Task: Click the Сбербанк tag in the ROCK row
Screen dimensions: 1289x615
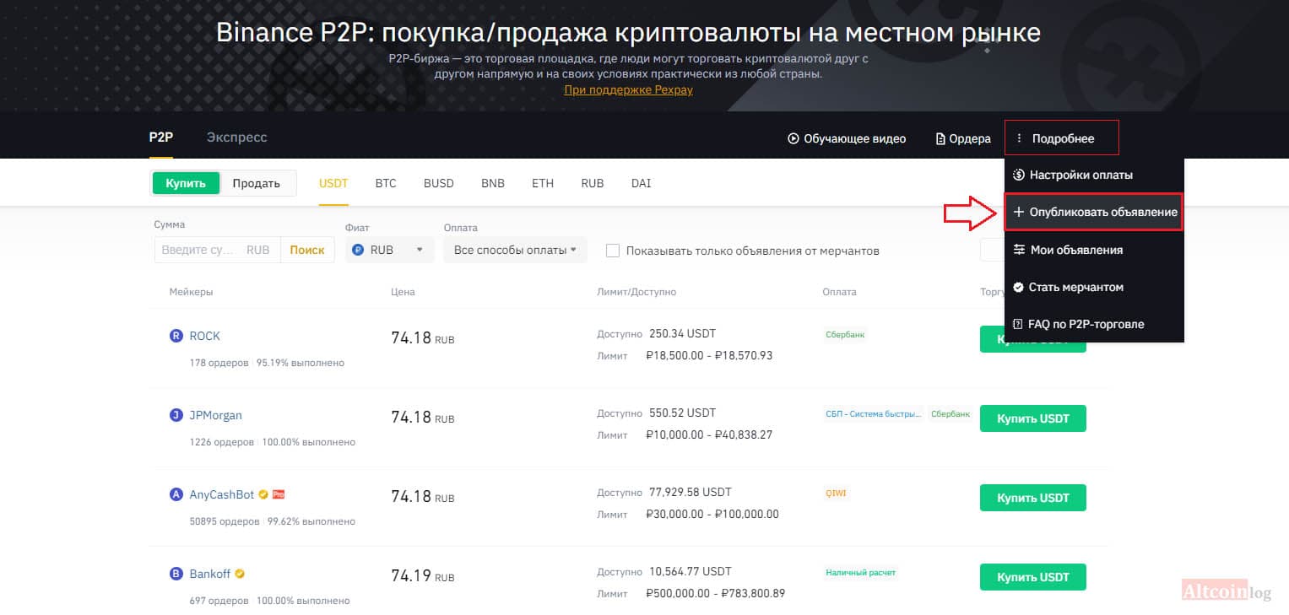Action: [x=845, y=334]
